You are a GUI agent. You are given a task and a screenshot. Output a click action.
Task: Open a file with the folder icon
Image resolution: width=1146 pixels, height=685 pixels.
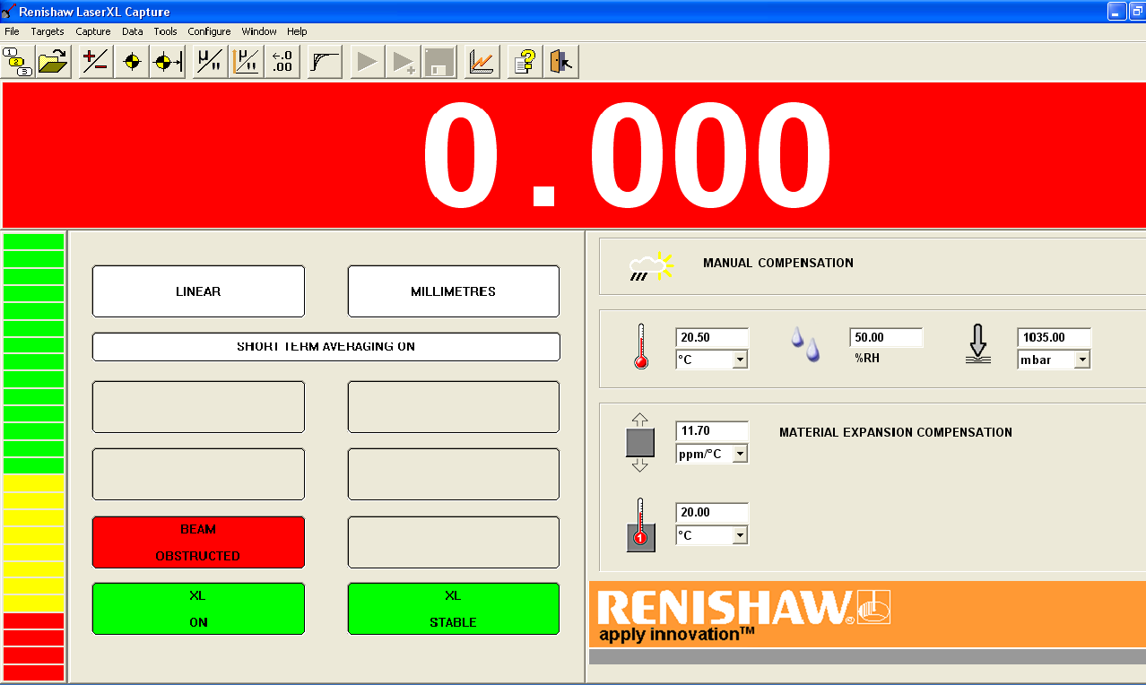pos(53,62)
